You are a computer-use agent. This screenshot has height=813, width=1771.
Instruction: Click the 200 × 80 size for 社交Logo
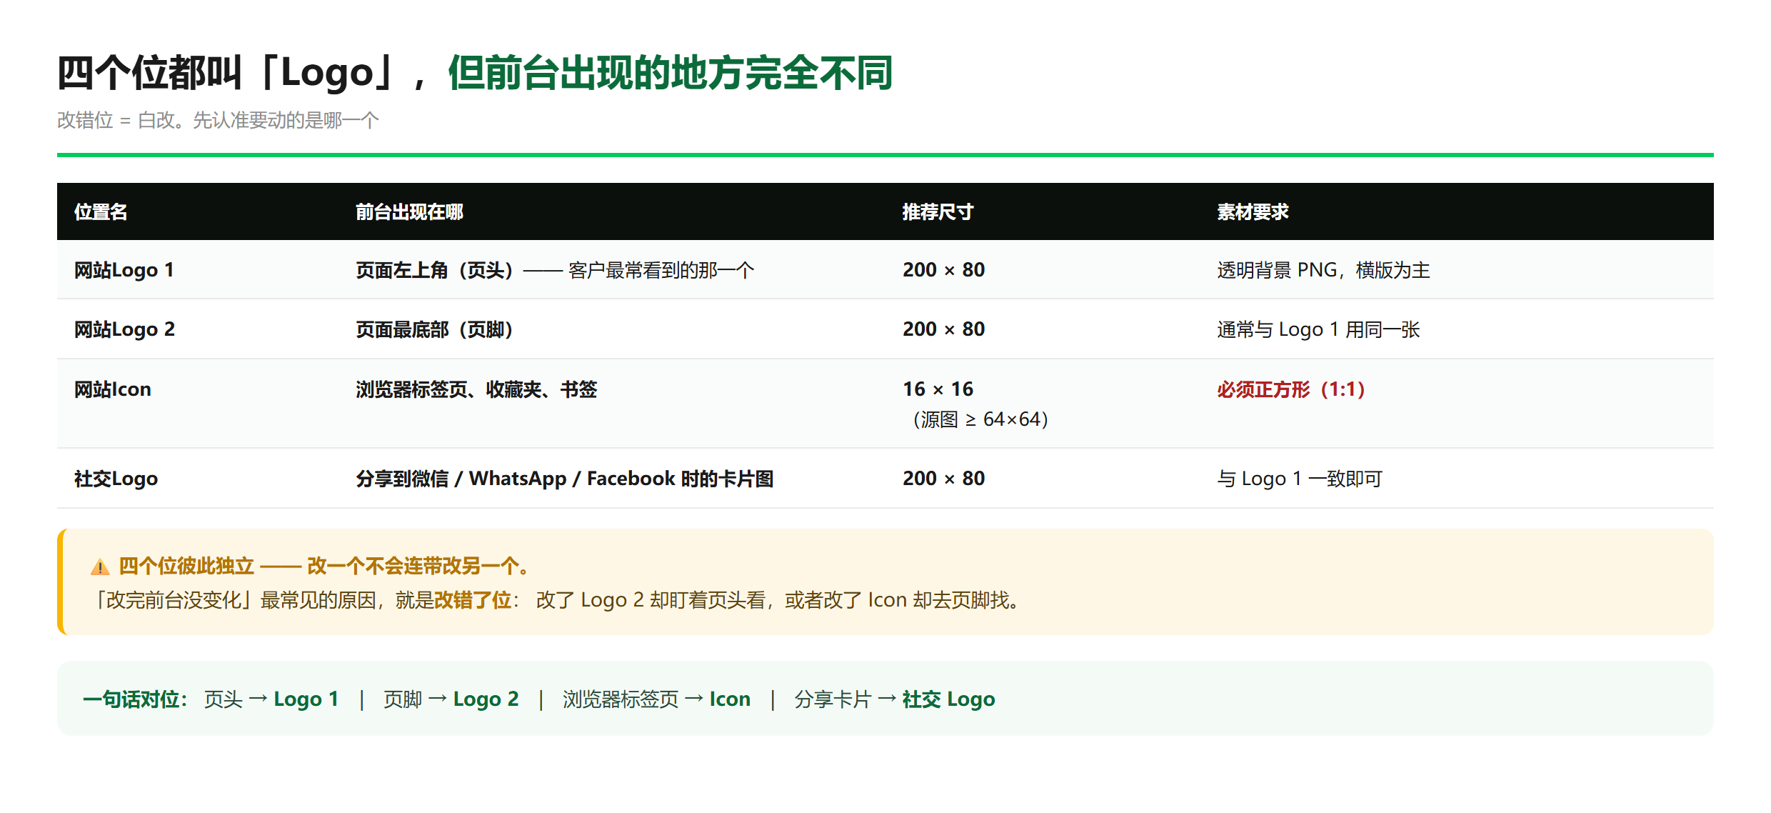(x=944, y=479)
